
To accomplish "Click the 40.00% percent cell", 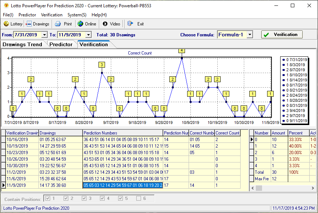I will (298, 146).
